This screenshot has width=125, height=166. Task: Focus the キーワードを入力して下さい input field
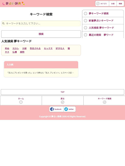tap(41, 23)
